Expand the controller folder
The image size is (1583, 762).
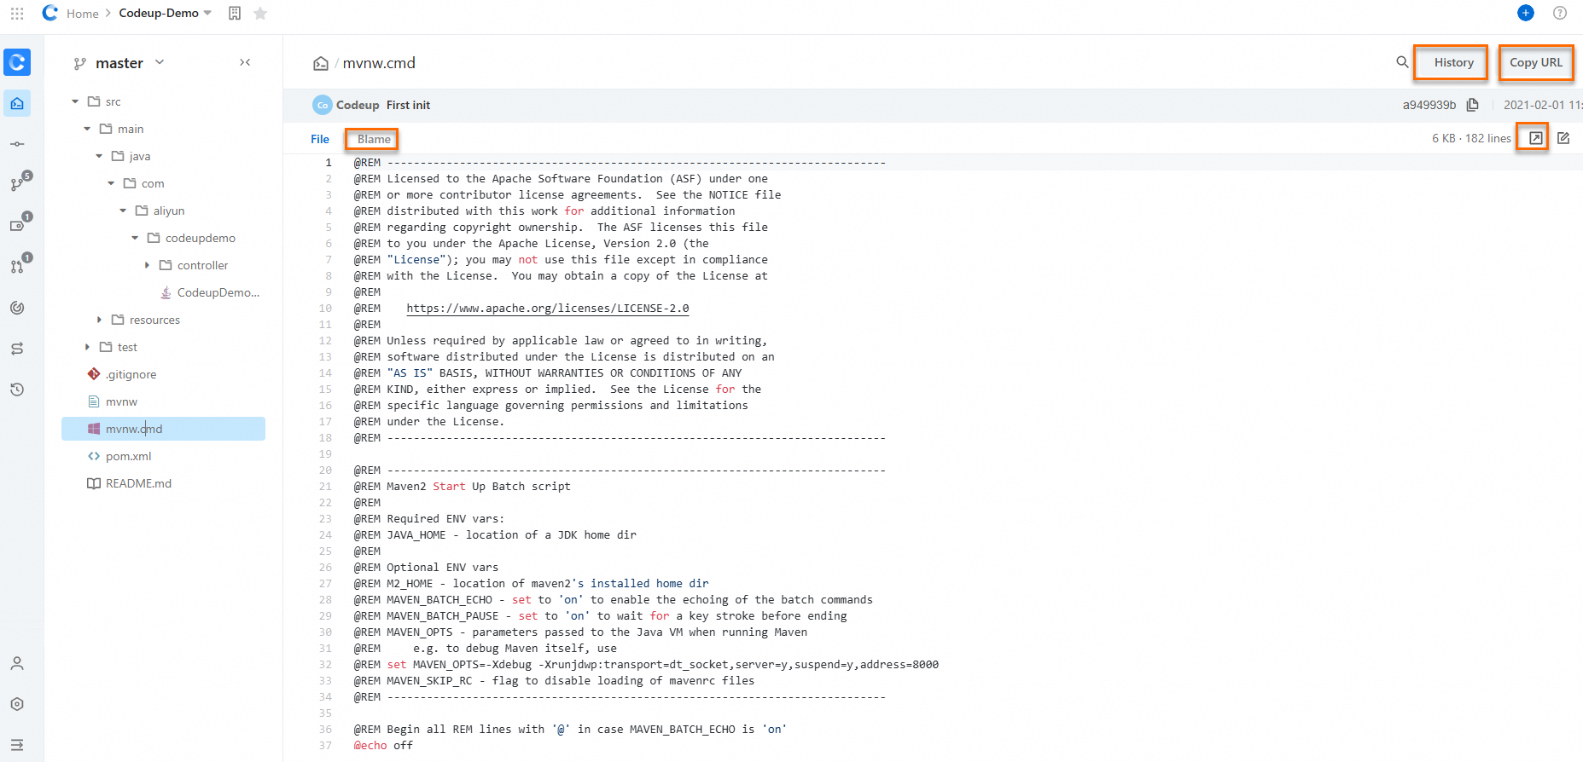click(147, 265)
